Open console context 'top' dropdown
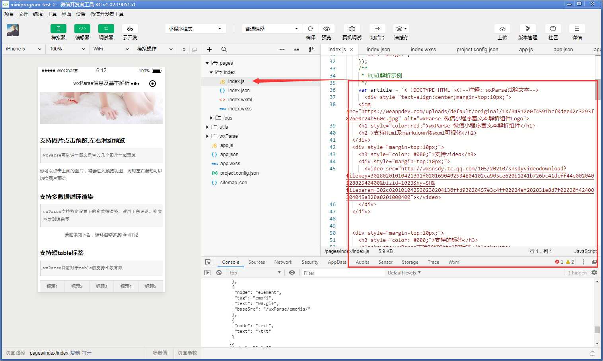603x361 pixels. tap(255, 273)
